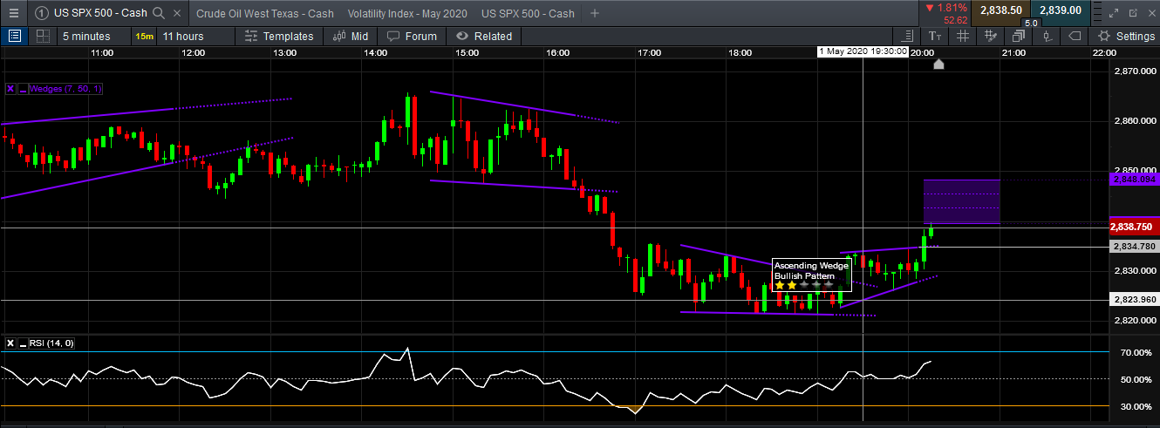1160x428 pixels.
Task: Open the 11 hours time range dropdown
Action: (x=183, y=36)
